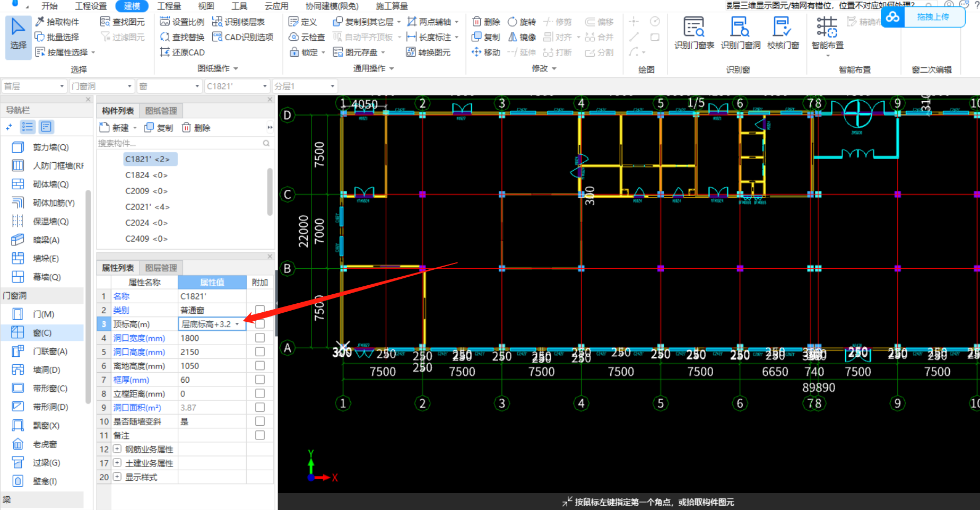Click 转换图元 tool
This screenshot has width=980, height=510.
coord(428,52)
